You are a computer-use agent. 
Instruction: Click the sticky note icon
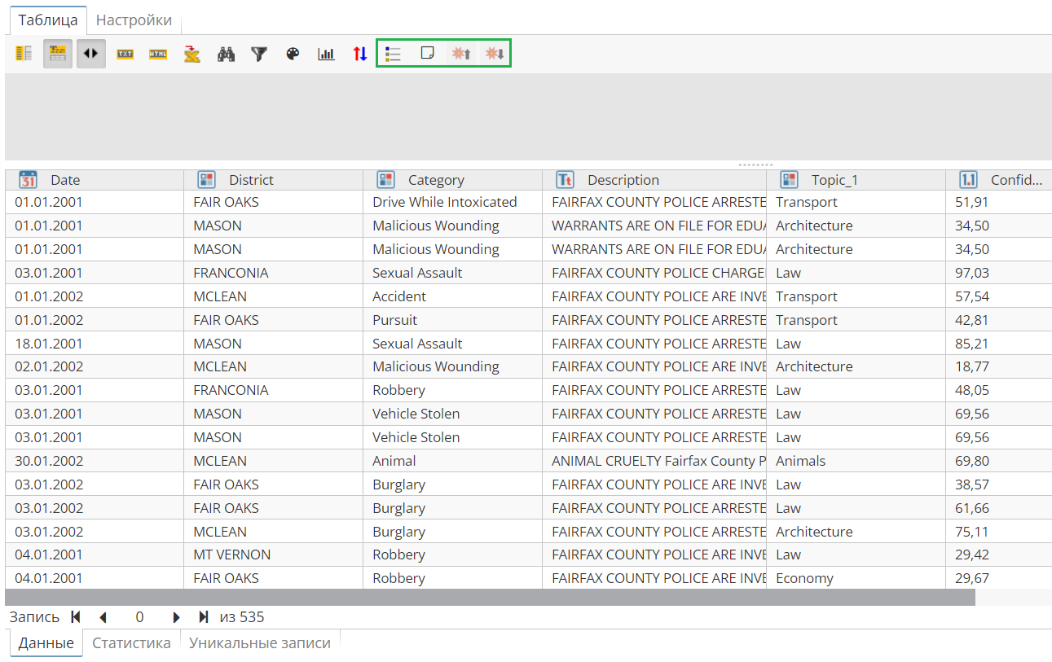tap(427, 54)
